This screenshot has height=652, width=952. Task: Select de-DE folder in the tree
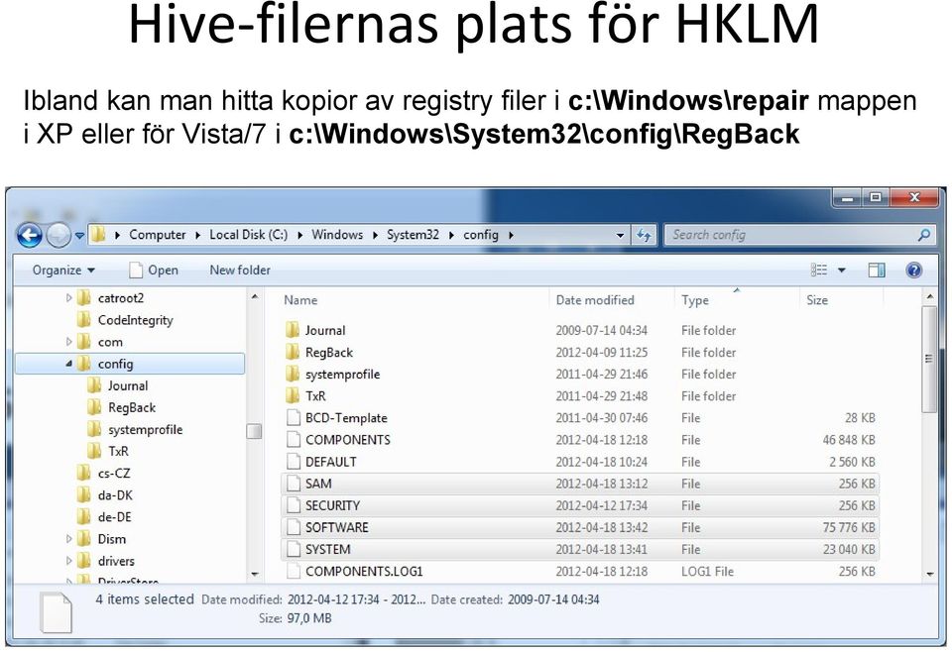pyautogui.click(x=114, y=517)
